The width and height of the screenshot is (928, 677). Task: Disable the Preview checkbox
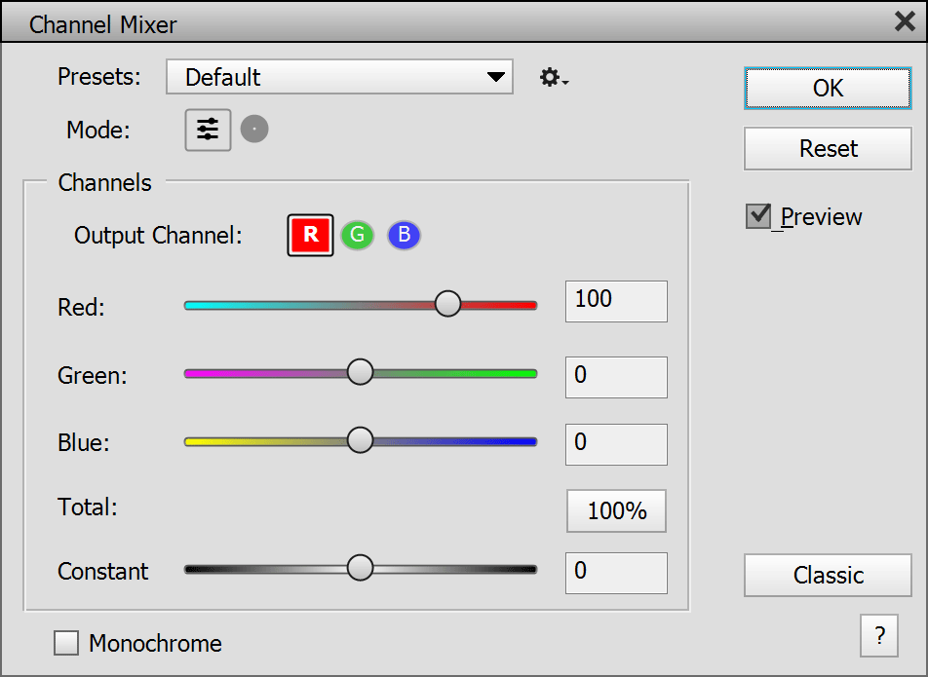click(758, 216)
